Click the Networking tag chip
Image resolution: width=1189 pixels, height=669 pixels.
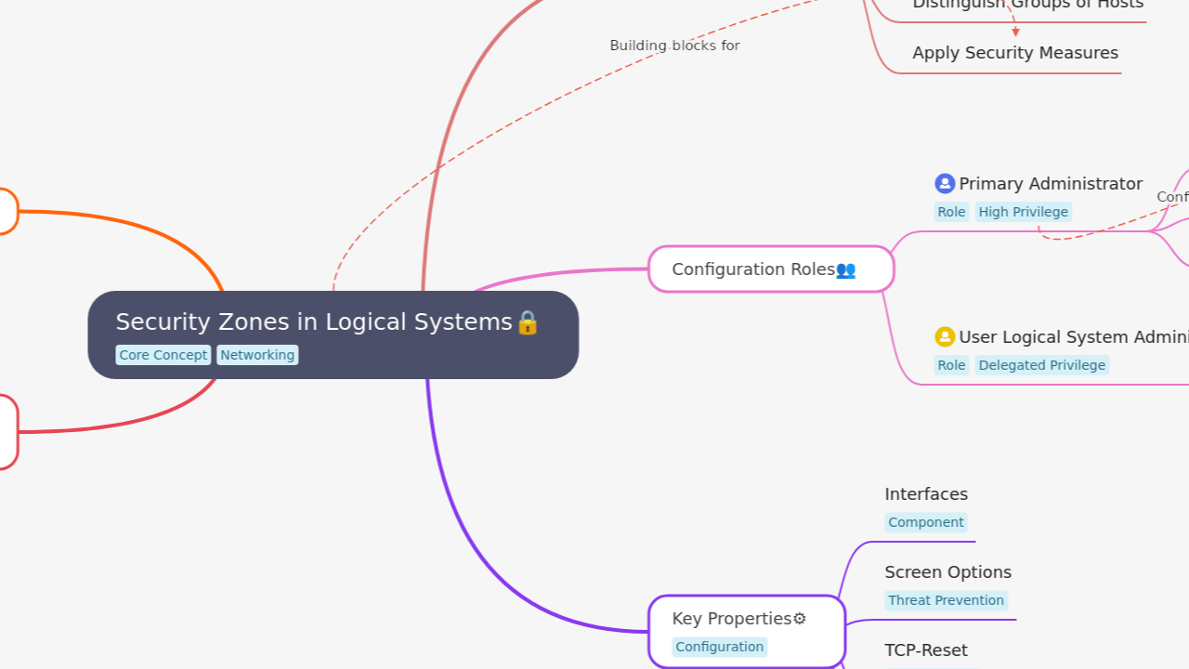(x=257, y=355)
